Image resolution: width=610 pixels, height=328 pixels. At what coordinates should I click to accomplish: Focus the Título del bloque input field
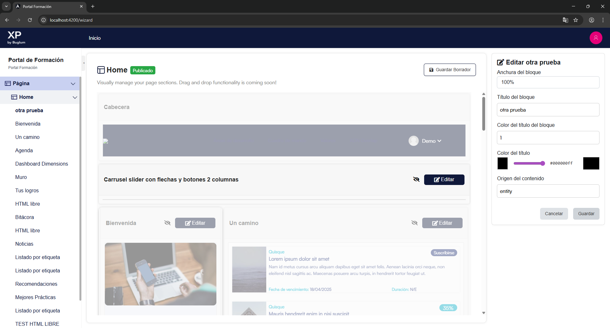coord(548,110)
